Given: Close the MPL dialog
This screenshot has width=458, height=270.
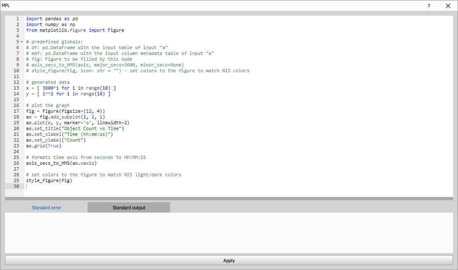Looking at the screenshot, I should coord(448,6).
